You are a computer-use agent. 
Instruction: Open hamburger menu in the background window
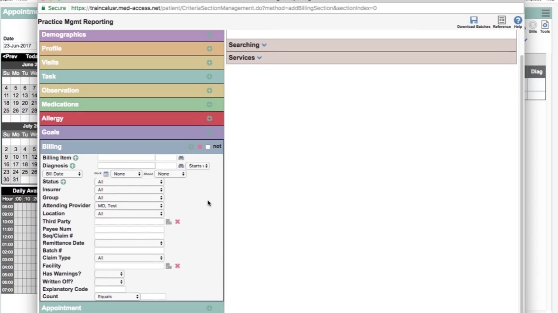pyautogui.click(x=545, y=13)
